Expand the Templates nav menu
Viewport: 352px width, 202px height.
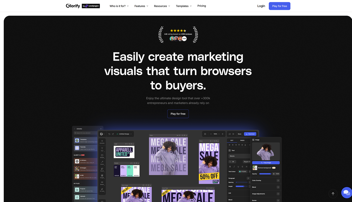coord(184,6)
